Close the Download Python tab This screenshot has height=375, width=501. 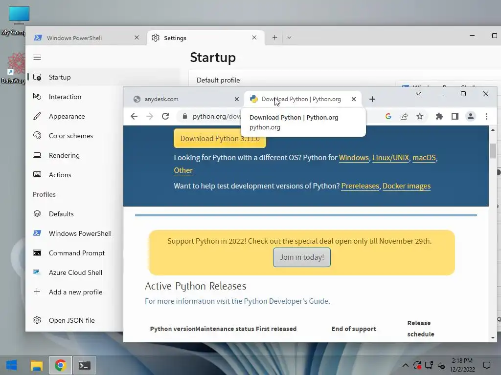(x=354, y=99)
